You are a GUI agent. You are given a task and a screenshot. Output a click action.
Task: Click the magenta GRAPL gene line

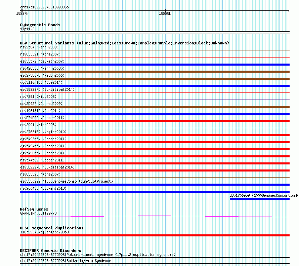pos(155,216)
